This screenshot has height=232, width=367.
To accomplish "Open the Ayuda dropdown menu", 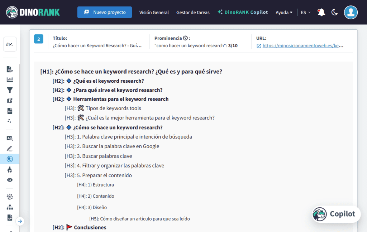I will [x=284, y=13].
